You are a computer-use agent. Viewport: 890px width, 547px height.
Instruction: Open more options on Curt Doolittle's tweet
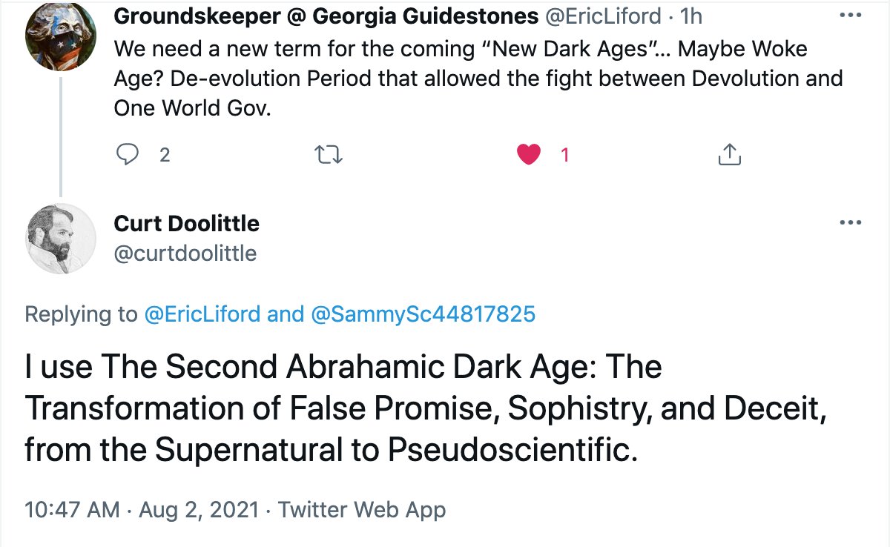click(x=849, y=223)
